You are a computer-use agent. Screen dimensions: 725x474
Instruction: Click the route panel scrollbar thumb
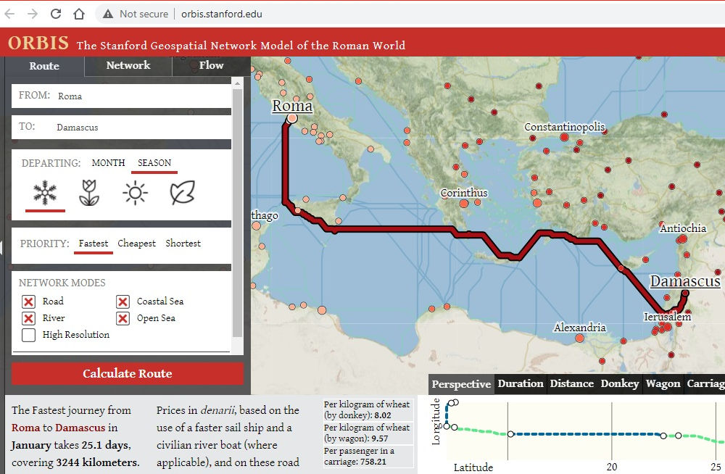[237, 213]
